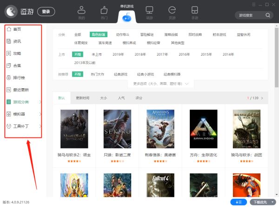Go to next page arrow beside 1/139
Screen dimensions: 279x207
262,98
